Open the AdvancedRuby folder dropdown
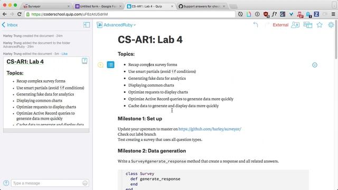Viewport: 338px width, 190px height. click(120, 25)
